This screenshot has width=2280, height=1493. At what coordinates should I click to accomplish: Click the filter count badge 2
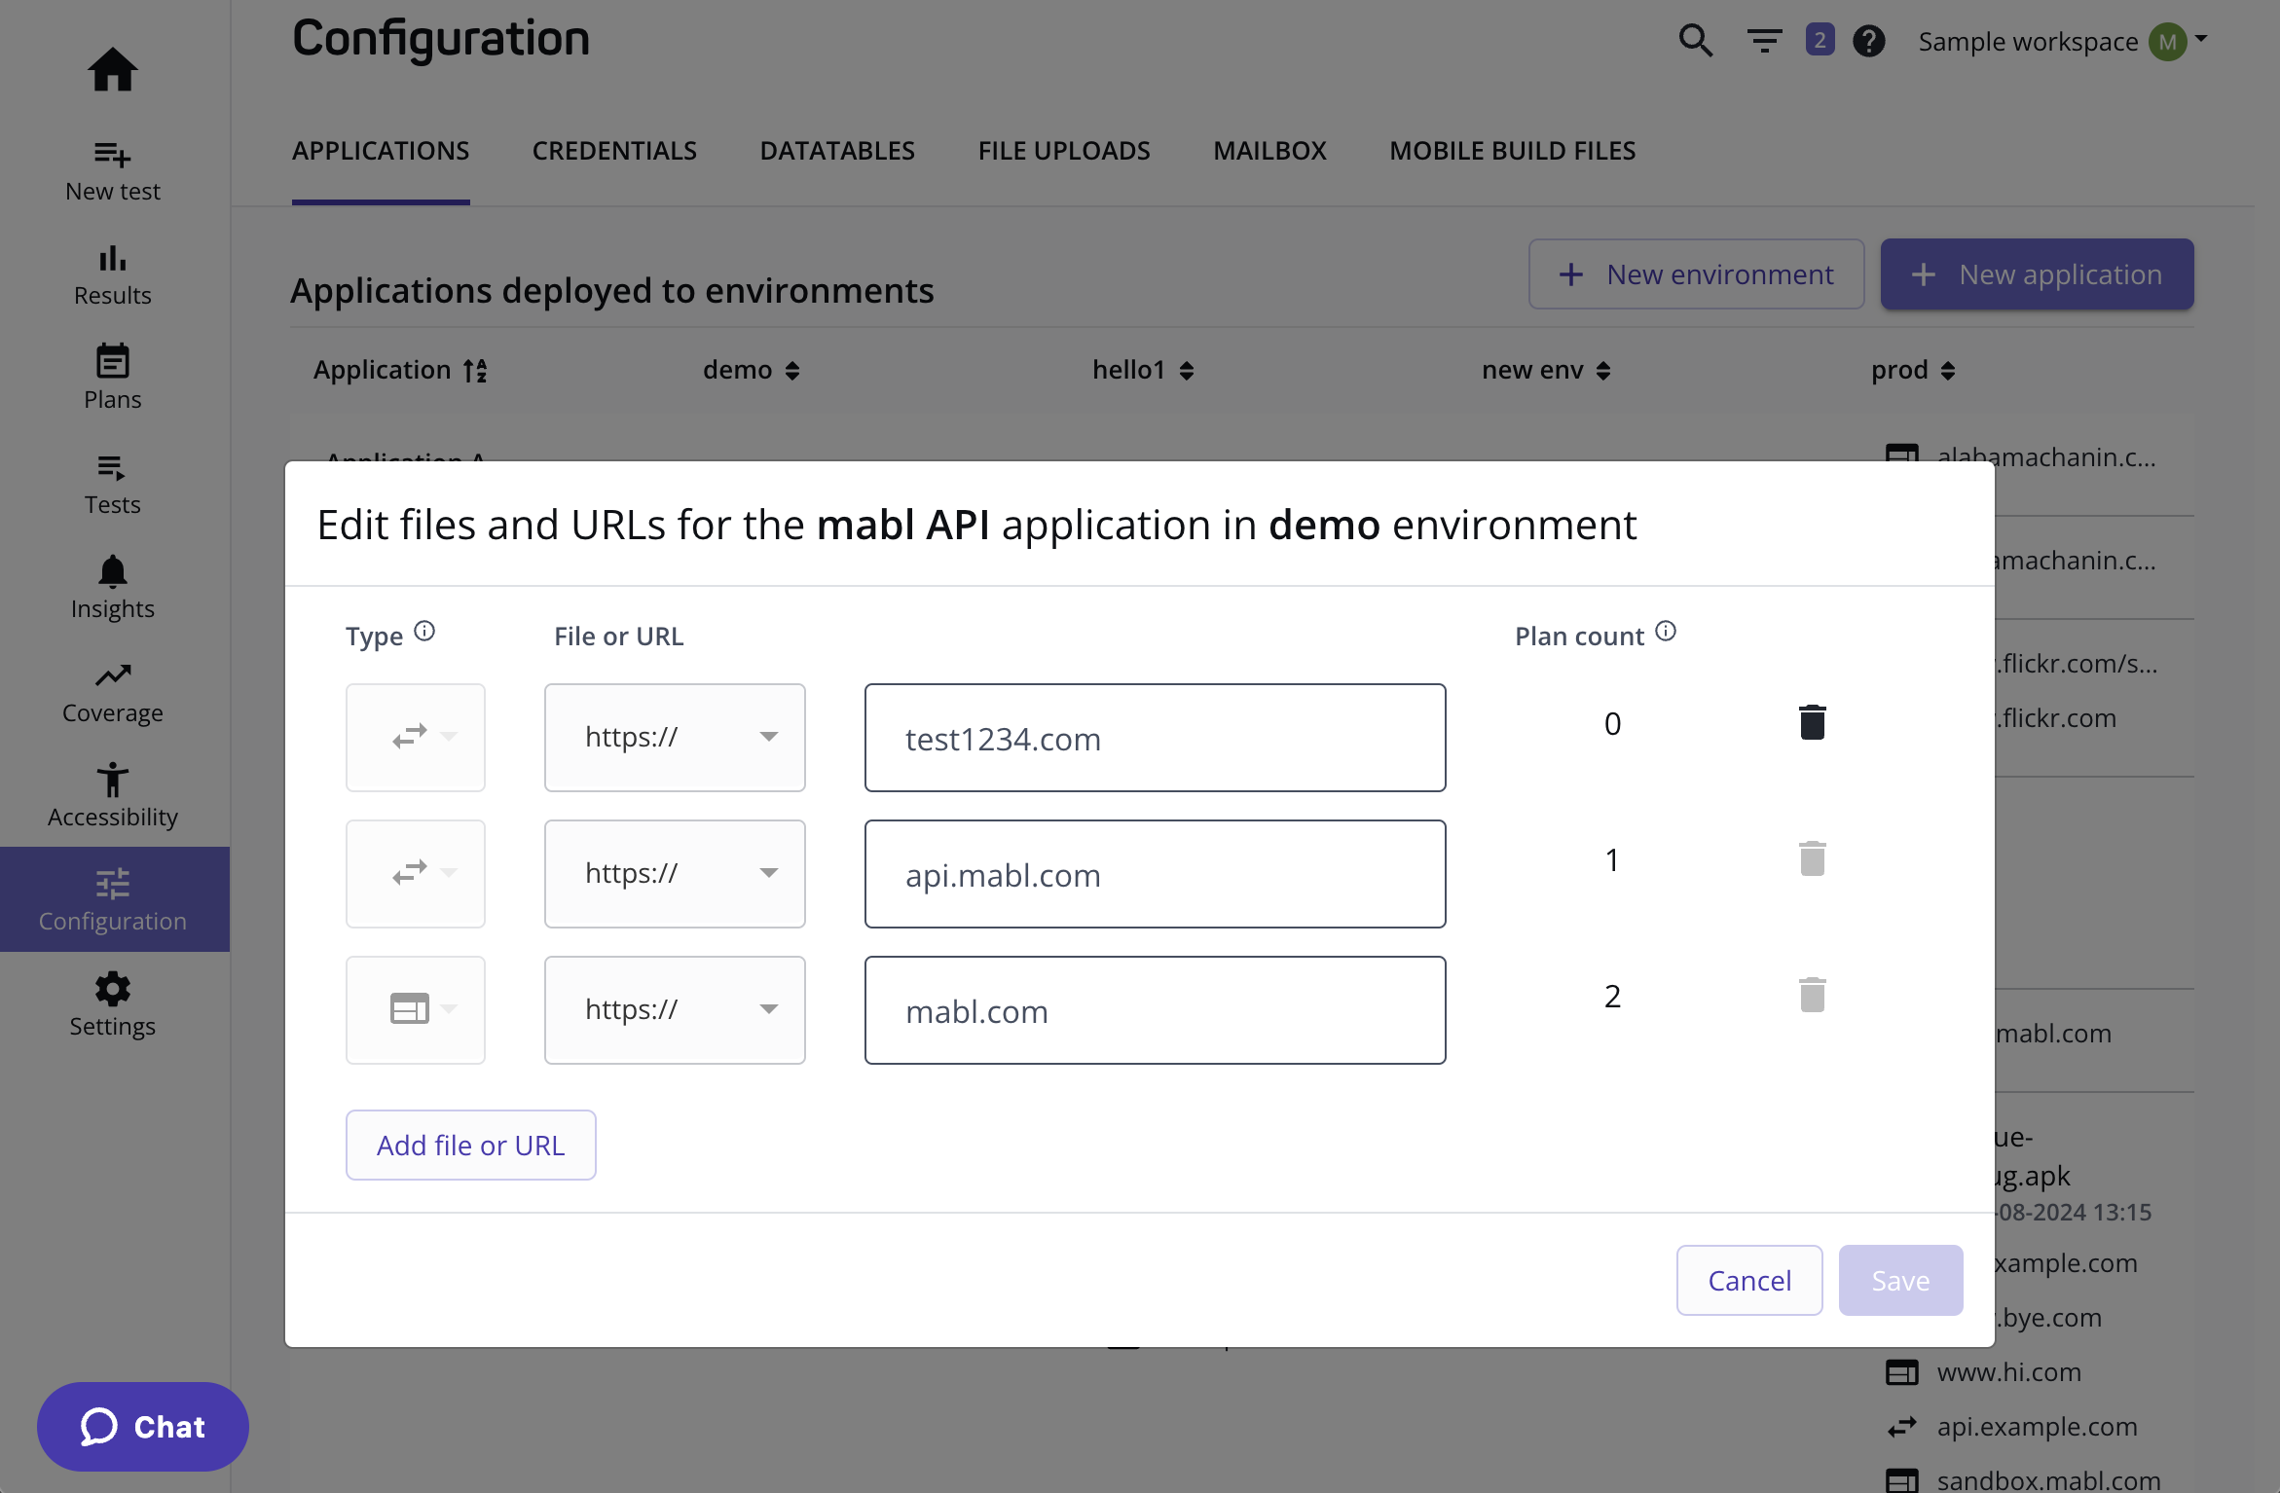click(x=1820, y=40)
